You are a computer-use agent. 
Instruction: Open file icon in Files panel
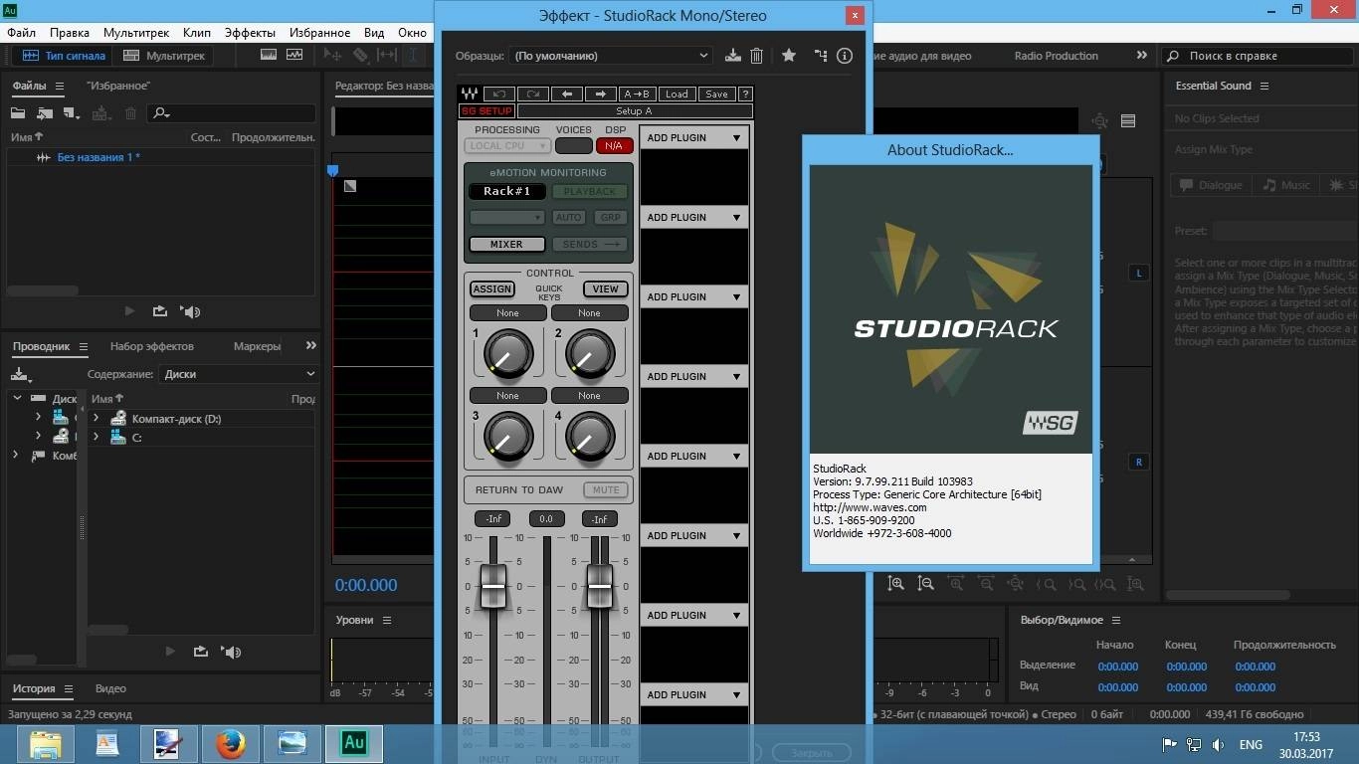[18, 113]
